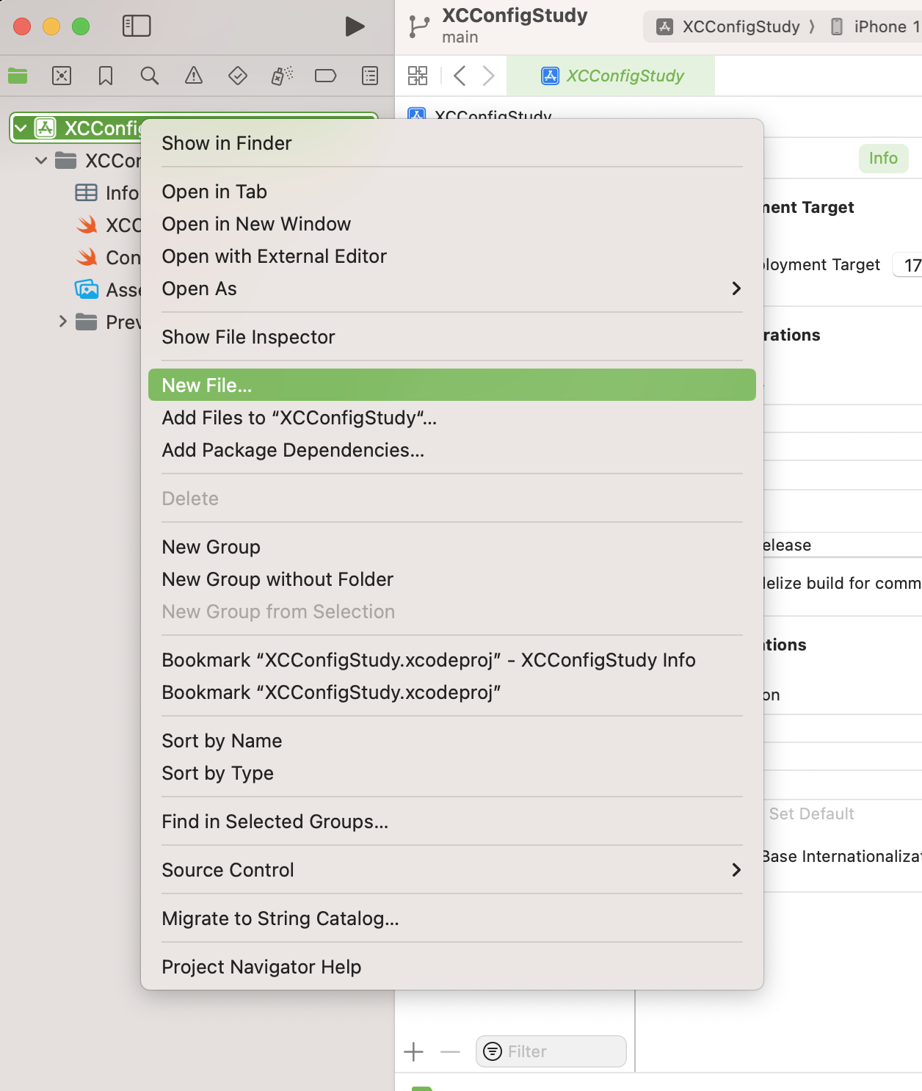Click the XCConfigStudy project title text
Image resolution: width=922 pixels, height=1091 pixels.
tap(515, 16)
